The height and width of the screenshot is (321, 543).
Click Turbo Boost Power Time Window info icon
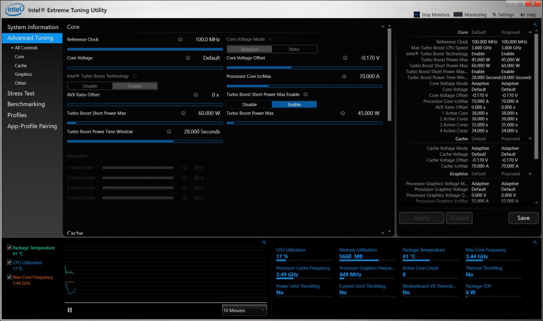coord(169,131)
